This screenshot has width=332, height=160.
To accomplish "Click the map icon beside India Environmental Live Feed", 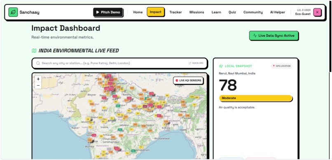I will click(34, 51).
